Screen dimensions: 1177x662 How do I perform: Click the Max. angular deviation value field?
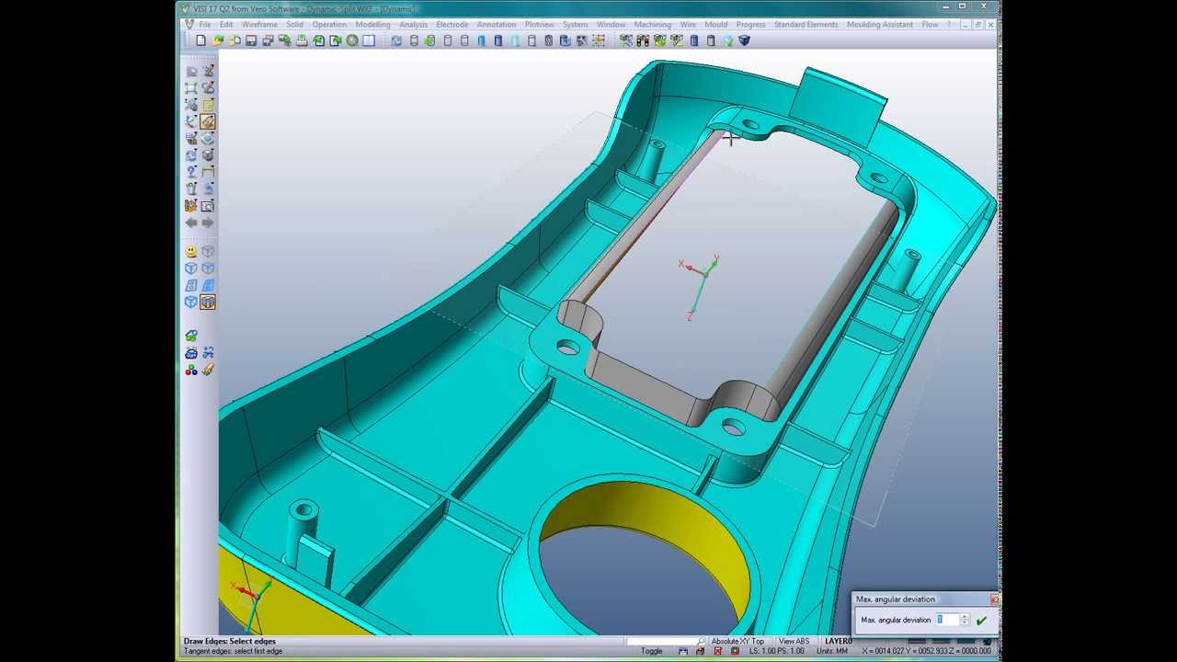tap(947, 620)
